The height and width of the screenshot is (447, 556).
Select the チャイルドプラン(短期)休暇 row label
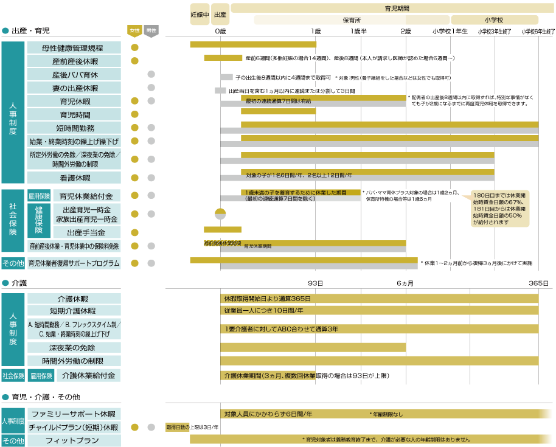[x=74, y=427]
